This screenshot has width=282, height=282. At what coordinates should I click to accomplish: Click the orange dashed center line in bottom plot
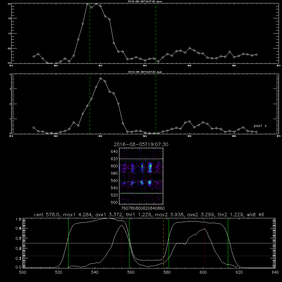pos(163,243)
